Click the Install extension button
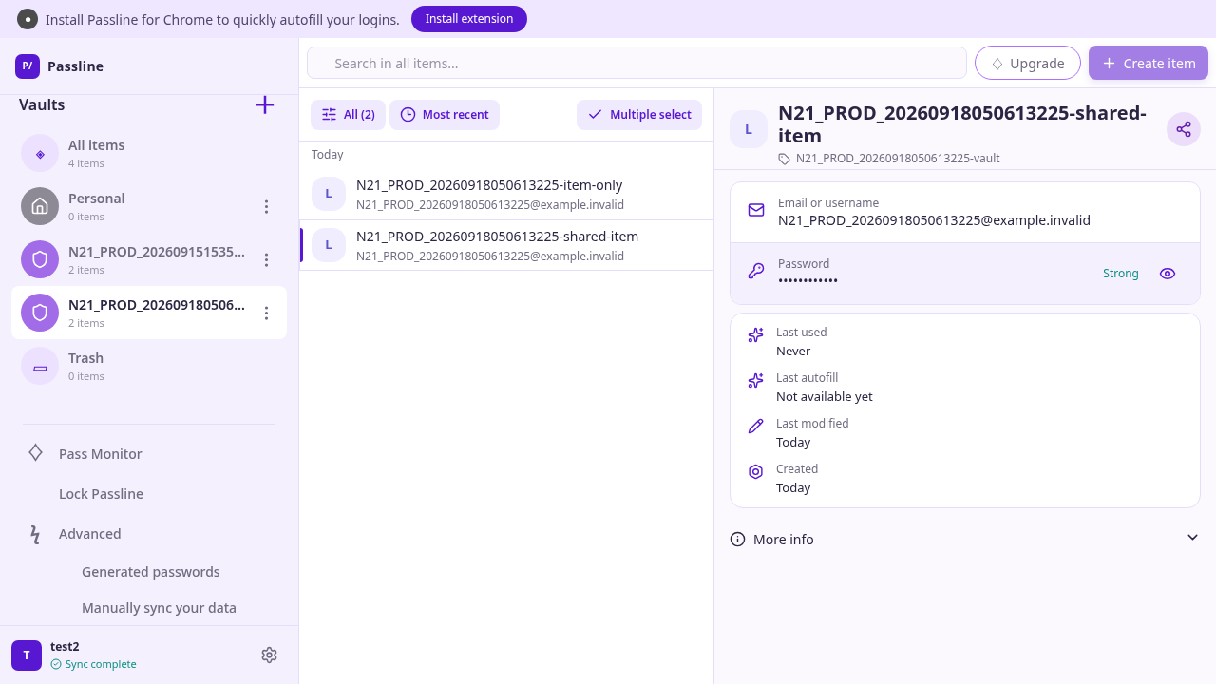 [469, 19]
